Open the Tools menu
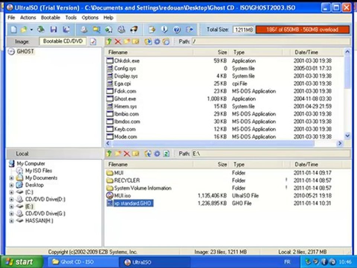The image size is (357, 268). point(71,17)
